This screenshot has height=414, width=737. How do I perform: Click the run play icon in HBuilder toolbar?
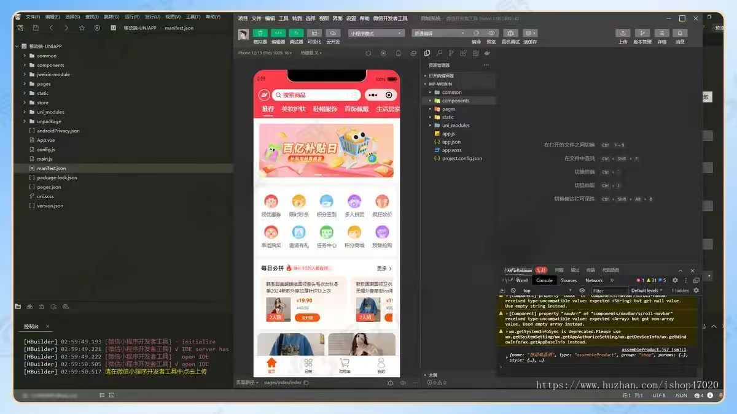click(x=97, y=28)
